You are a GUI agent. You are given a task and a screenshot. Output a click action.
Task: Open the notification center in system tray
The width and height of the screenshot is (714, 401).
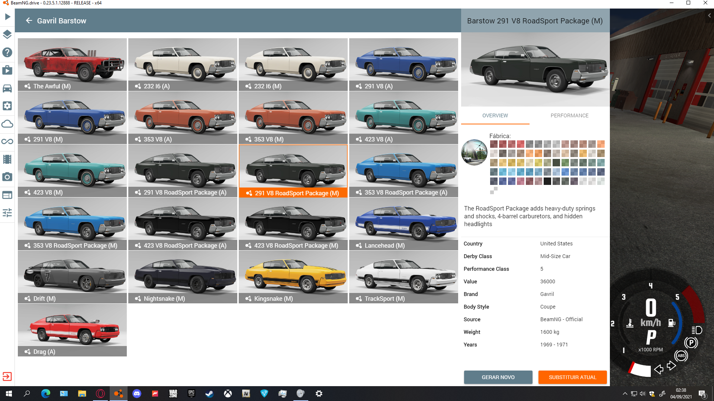(x=702, y=394)
